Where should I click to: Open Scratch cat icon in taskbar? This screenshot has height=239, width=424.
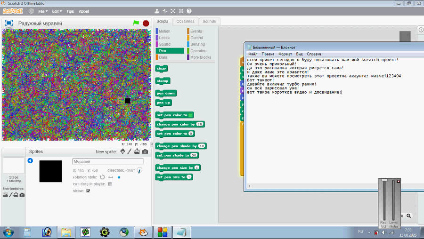[143, 232]
